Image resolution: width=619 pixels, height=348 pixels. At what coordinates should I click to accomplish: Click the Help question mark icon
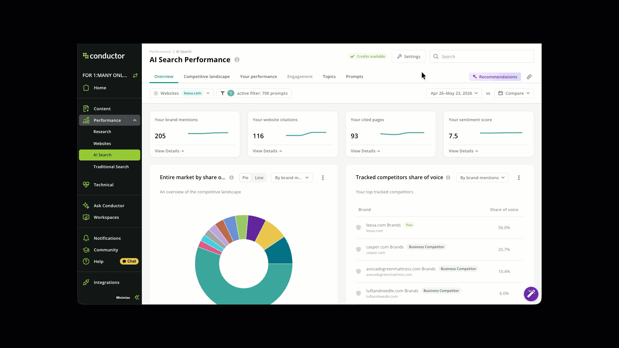tap(86, 261)
